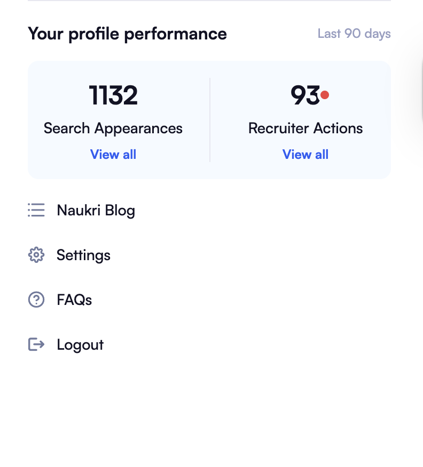Screen dimensions: 423x467
Task: Click the Search Appearances label
Action: 113,128
